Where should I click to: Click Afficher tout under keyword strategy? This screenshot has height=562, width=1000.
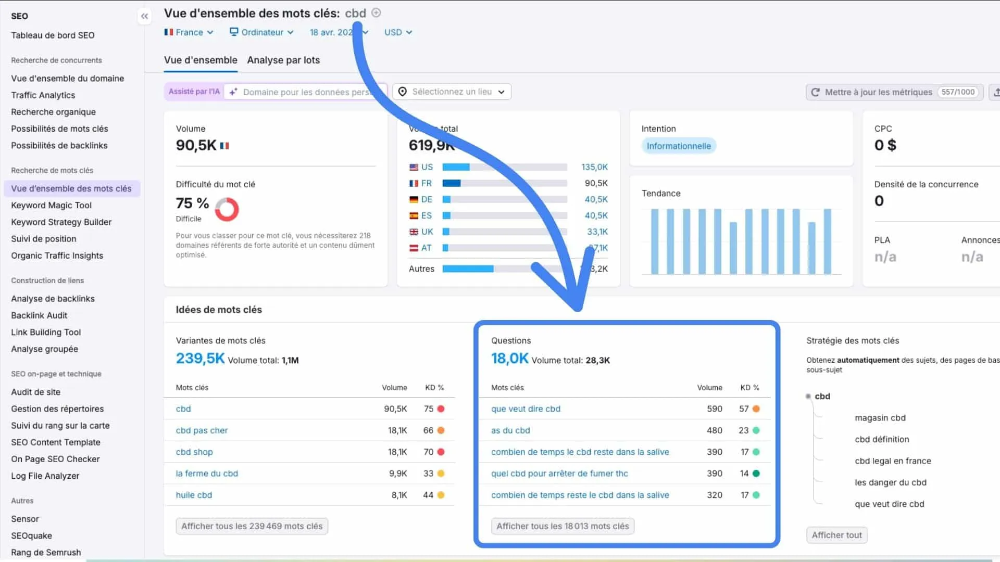836,535
